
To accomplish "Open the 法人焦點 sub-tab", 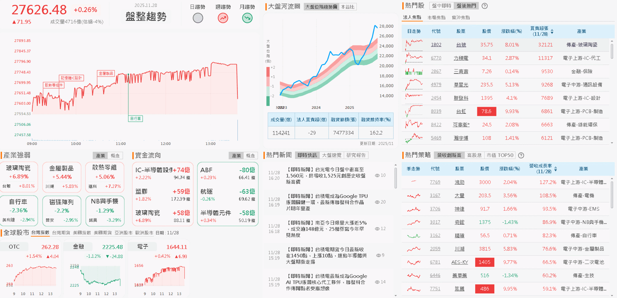I will tap(412, 17).
